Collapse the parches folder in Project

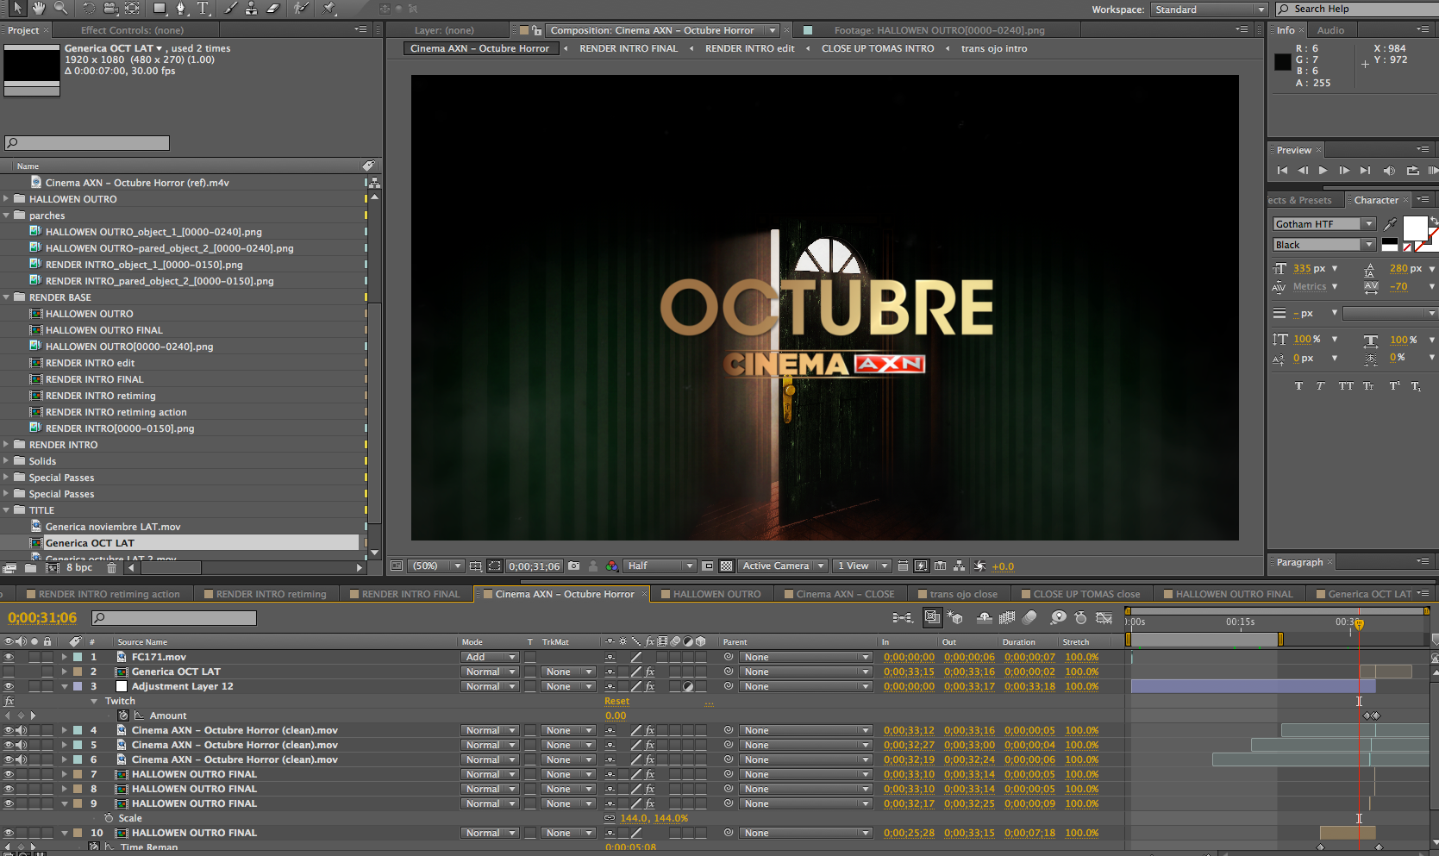[x=7, y=216]
